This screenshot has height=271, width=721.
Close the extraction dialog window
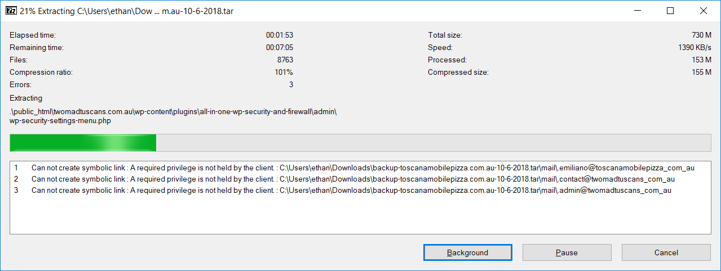pyautogui.click(x=703, y=11)
